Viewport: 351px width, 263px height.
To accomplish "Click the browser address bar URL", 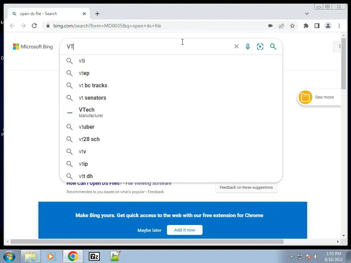I will 107,26.
